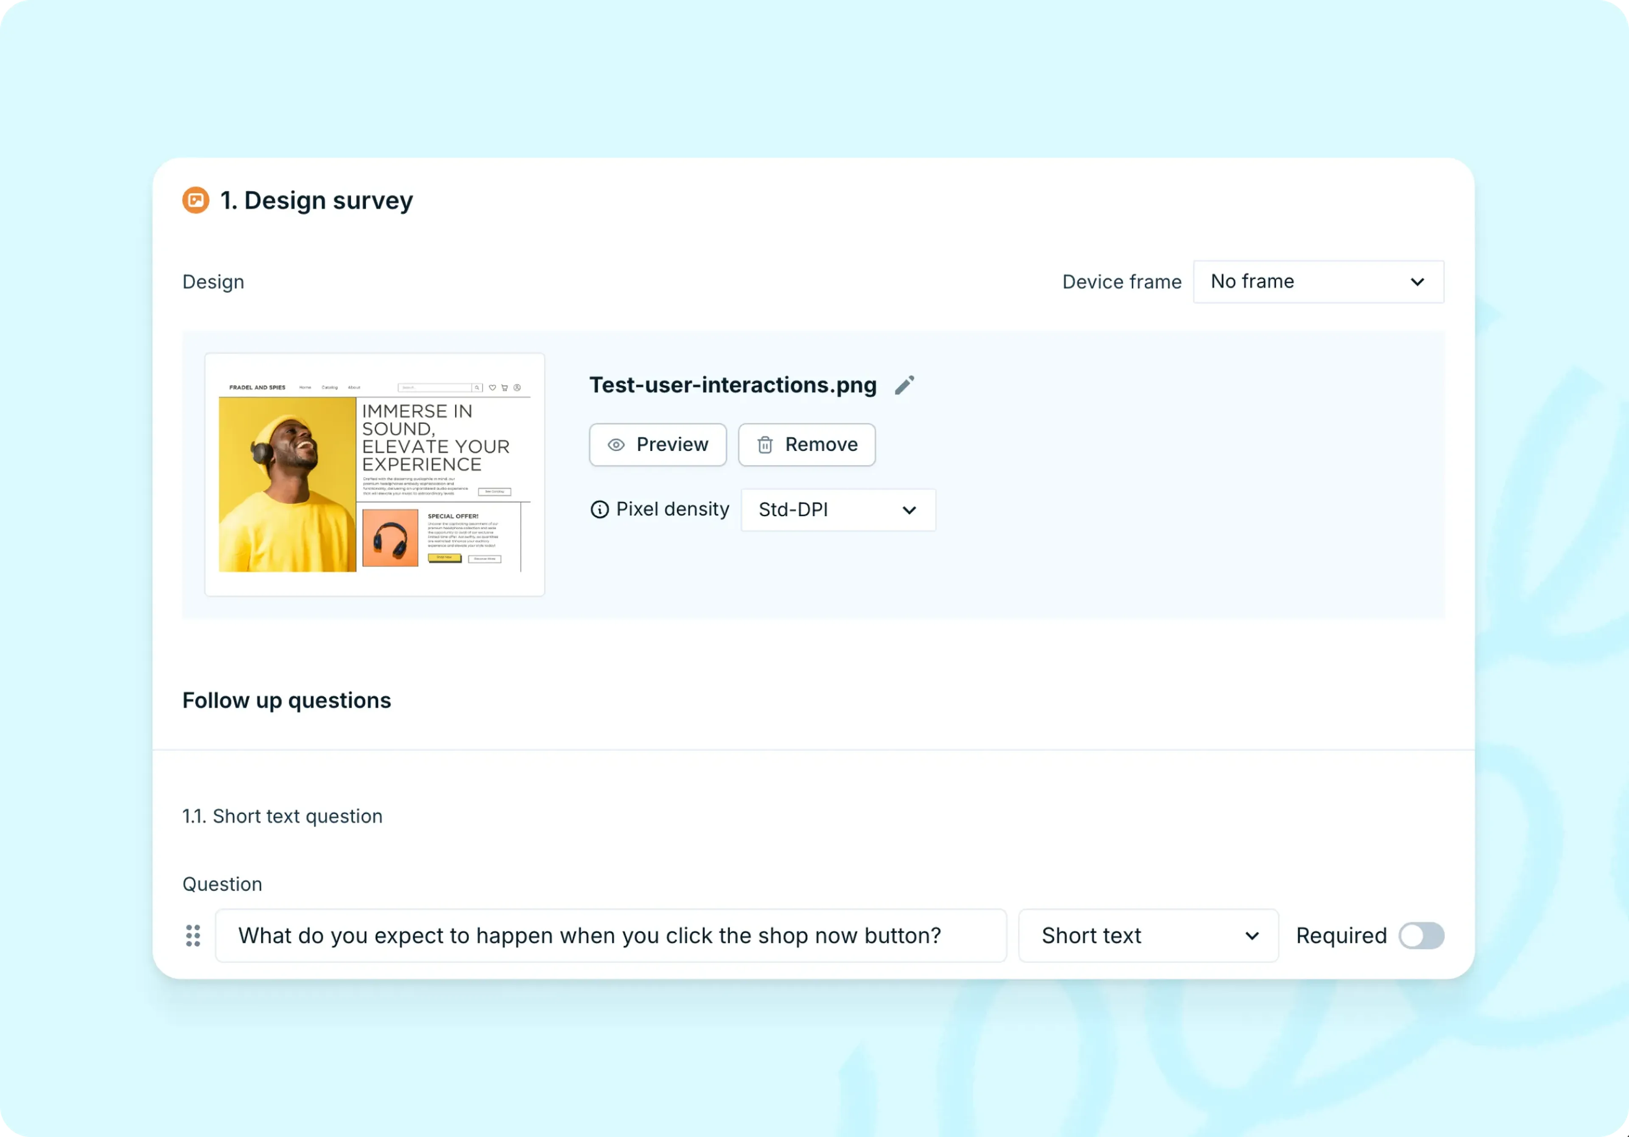Image resolution: width=1629 pixels, height=1137 pixels.
Task: Click the trash icon inside the Remove button
Action: coord(765,444)
